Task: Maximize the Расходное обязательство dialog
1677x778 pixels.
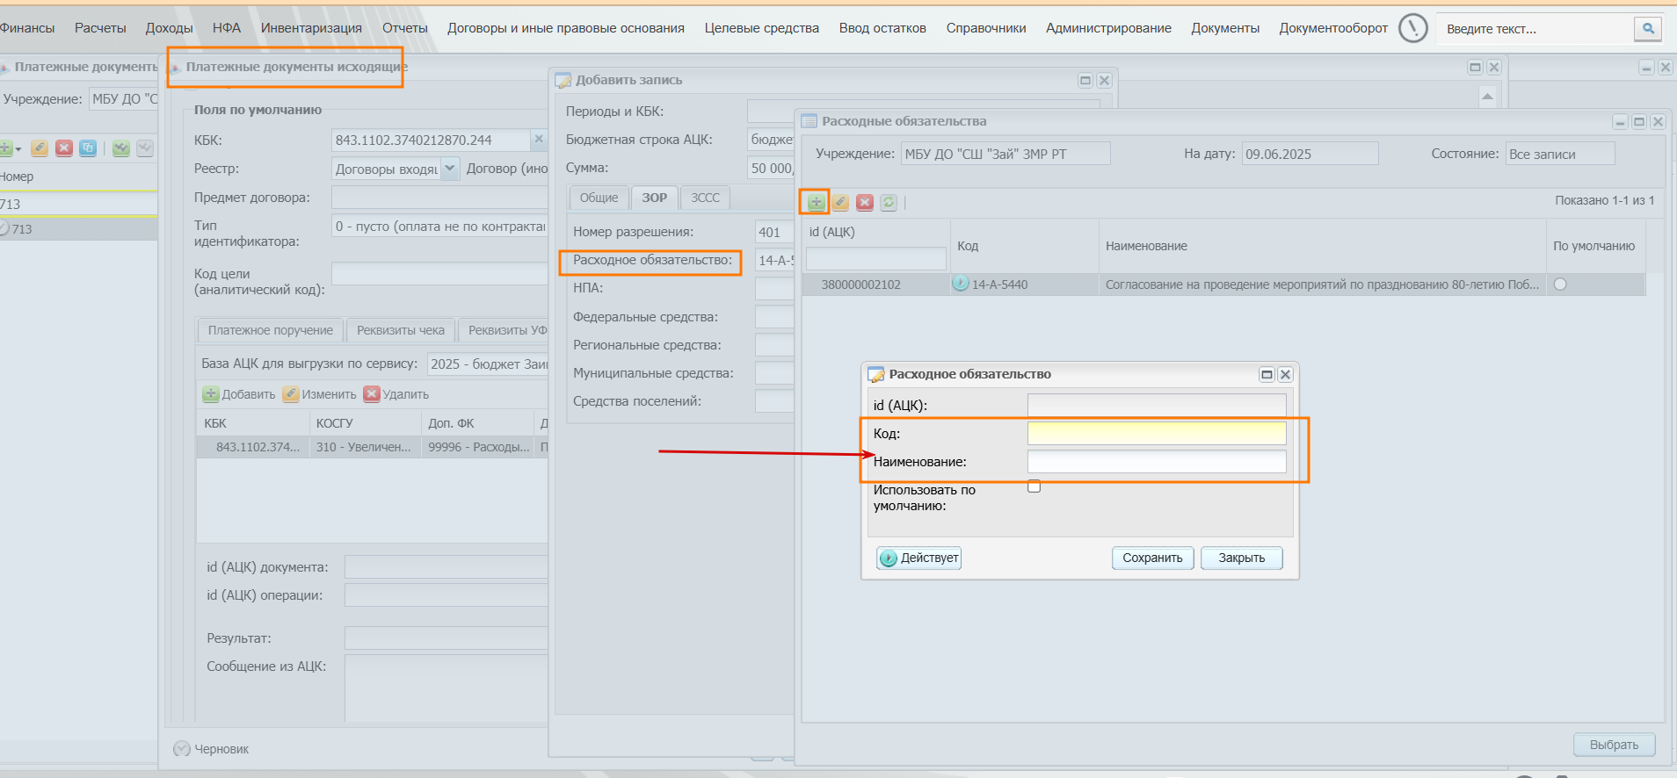Action: point(1267,374)
